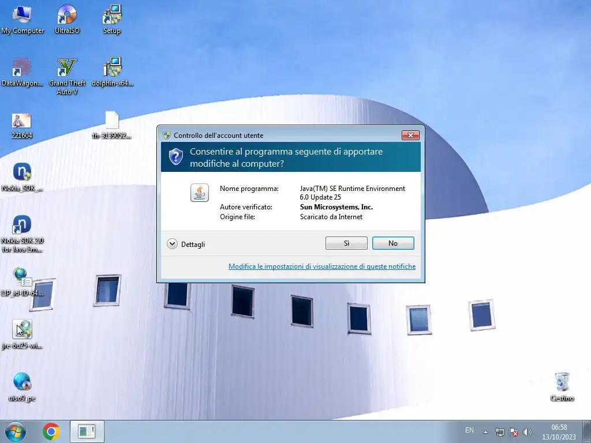Open the EN language indicator
591x443 pixels.
[469, 430]
